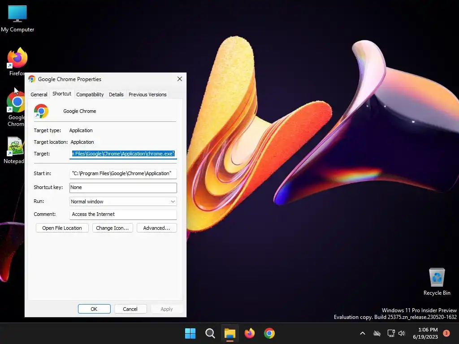Click the Apply button
Viewport: 459px width, 344px height.
pyautogui.click(x=167, y=309)
